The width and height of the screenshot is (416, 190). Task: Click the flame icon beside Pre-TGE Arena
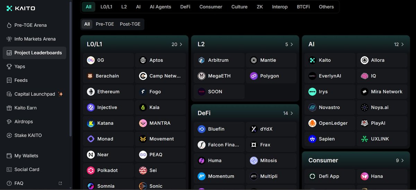tap(9, 25)
